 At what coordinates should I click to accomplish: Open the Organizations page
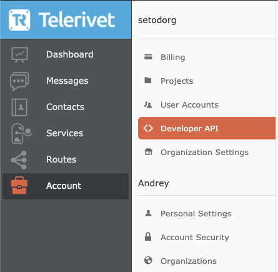click(189, 261)
